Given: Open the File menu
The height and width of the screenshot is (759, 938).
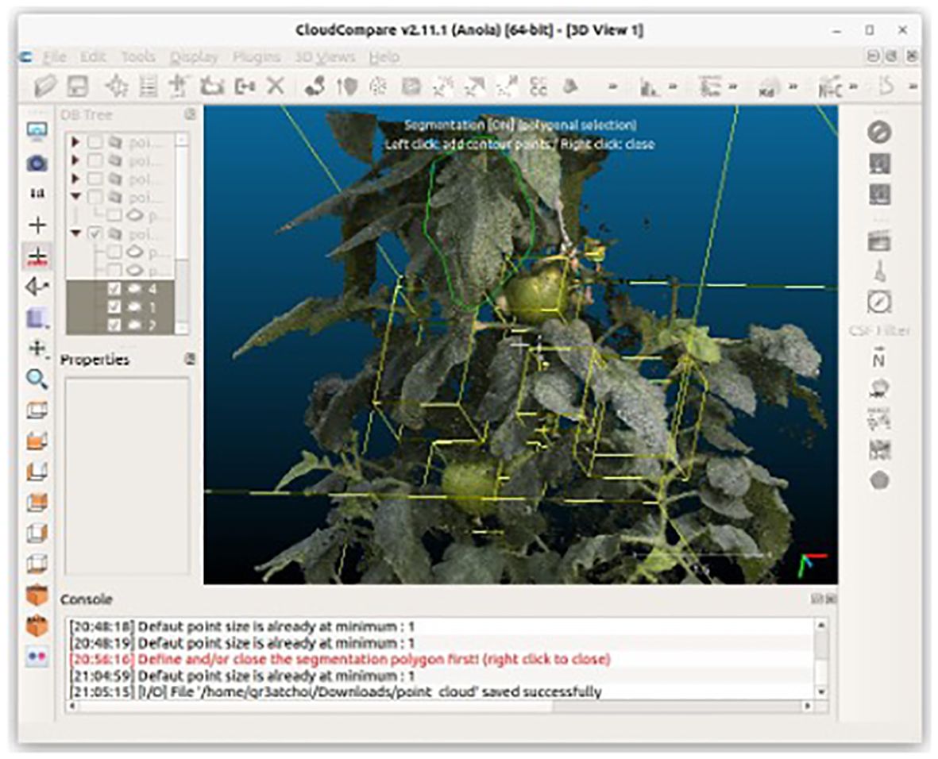Looking at the screenshot, I should [55, 57].
